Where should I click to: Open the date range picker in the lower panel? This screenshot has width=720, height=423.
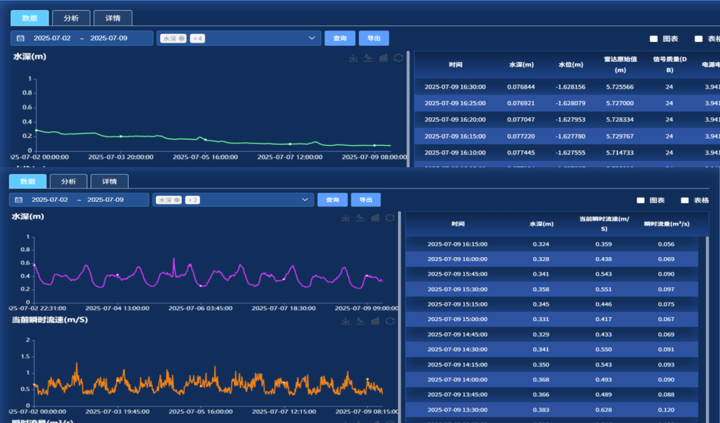[79, 200]
